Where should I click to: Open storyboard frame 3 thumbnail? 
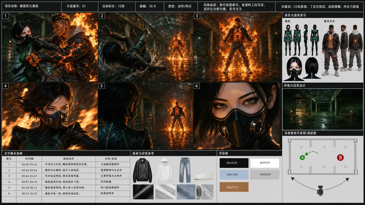(x=238, y=47)
